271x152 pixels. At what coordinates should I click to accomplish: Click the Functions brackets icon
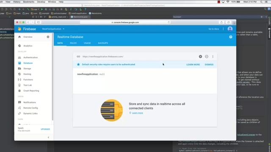coord(19,80)
